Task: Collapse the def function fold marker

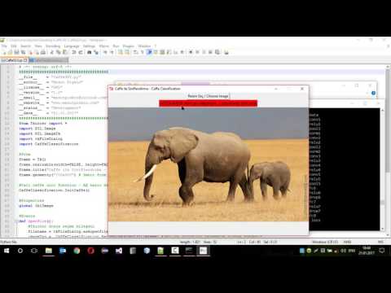Action: coord(16,221)
